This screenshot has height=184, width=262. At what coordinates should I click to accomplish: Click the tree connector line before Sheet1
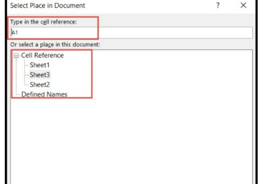27,65
